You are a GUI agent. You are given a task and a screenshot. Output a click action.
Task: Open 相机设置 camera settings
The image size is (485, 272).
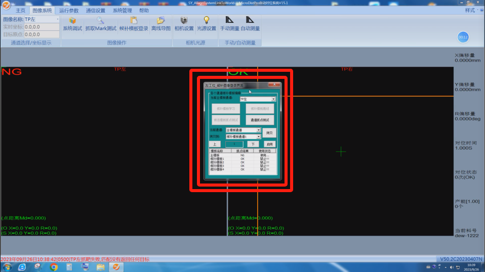click(184, 24)
